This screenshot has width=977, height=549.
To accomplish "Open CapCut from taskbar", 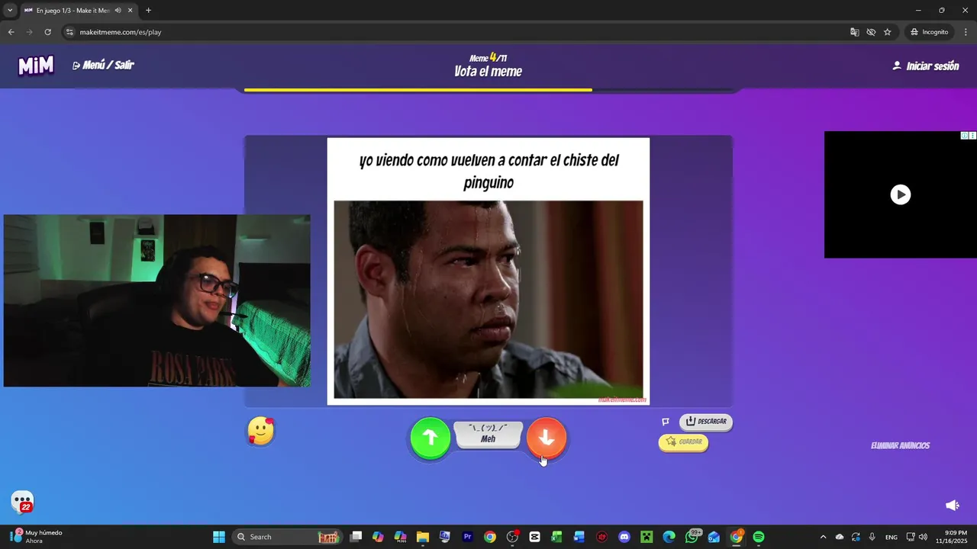I will click(534, 537).
